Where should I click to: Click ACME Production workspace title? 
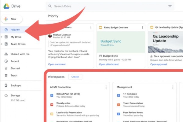[60, 87]
